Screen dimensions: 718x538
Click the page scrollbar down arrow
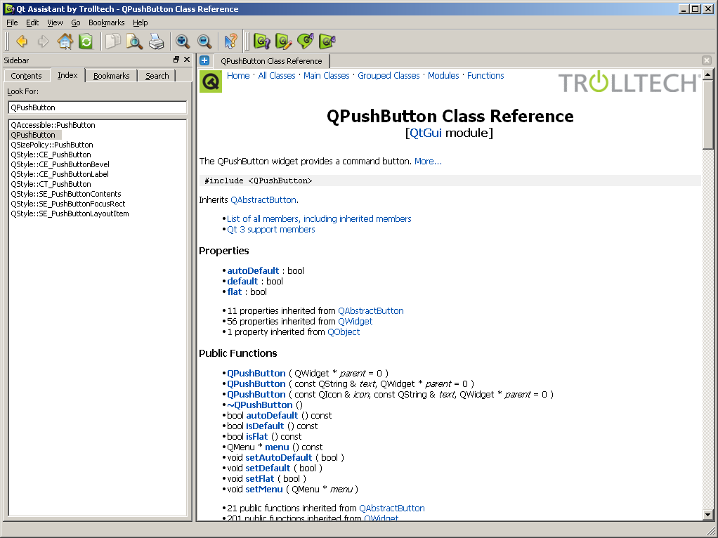(x=708, y=515)
